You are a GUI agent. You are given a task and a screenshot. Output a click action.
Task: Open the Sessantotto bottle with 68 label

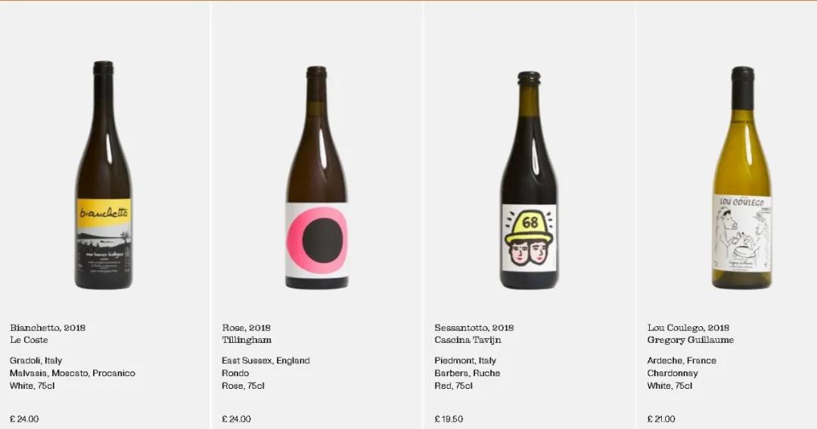tap(529, 180)
